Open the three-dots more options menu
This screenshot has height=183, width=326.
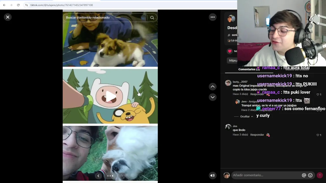[x=212, y=17]
